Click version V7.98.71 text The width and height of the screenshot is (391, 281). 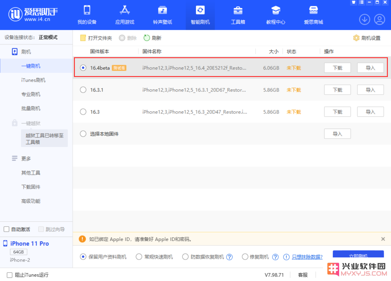click(x=274, y=275)
